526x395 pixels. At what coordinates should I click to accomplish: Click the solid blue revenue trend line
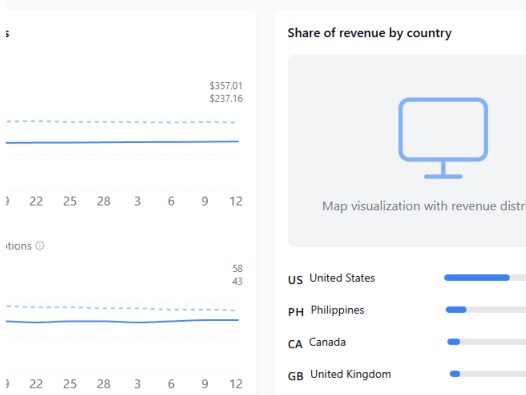coord(122,142)
